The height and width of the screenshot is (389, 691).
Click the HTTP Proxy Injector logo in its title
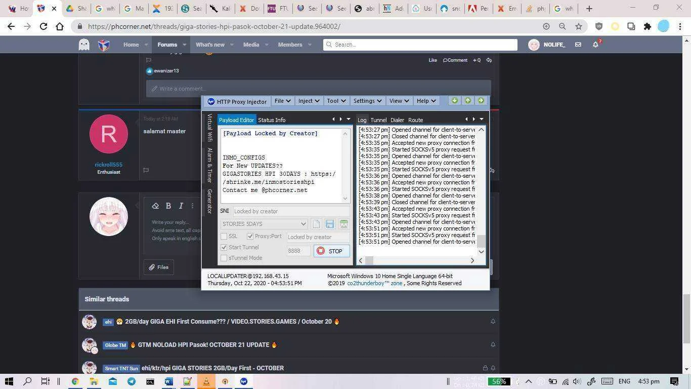211,101
